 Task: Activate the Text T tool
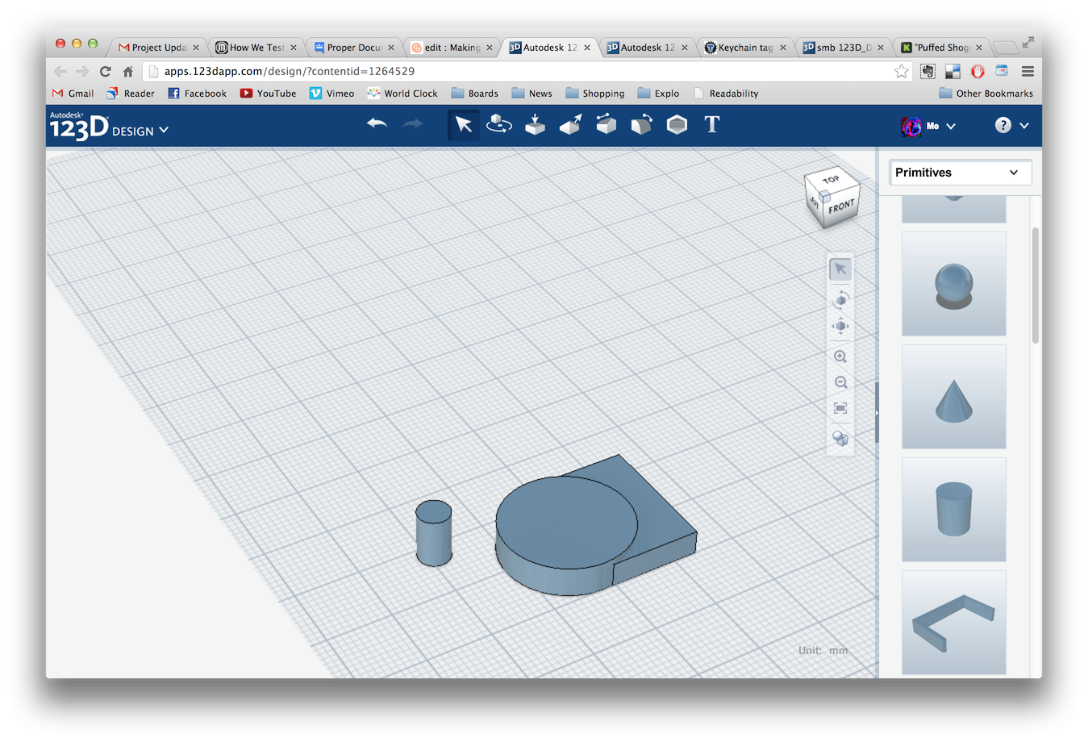(x=711, y=124)
